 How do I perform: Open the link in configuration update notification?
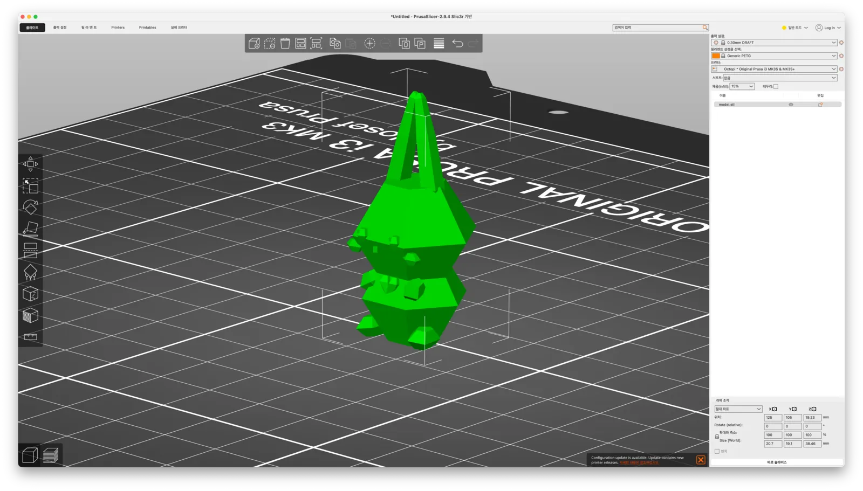point(639,462)
